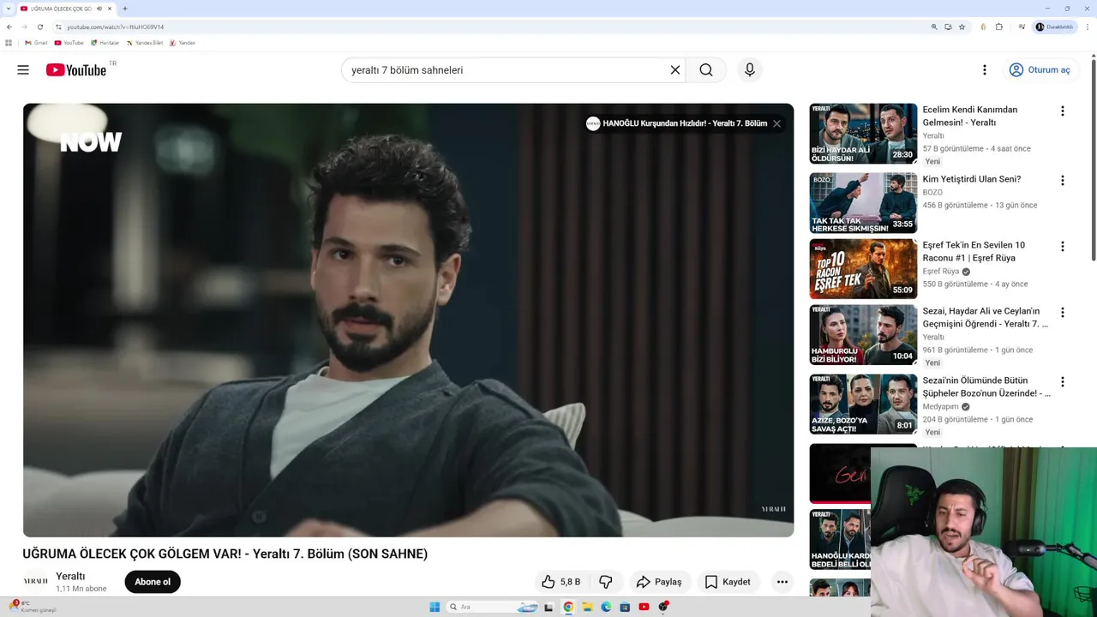Subscribe with Abone ol button
1097x617 pixels.
[x=153, y=582]
